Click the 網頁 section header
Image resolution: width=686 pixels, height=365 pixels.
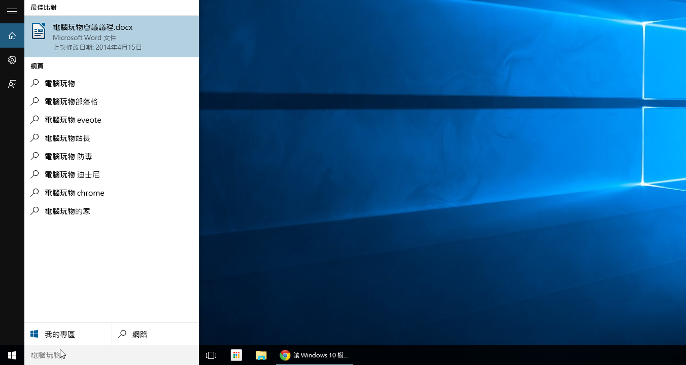tap(37, 66)
